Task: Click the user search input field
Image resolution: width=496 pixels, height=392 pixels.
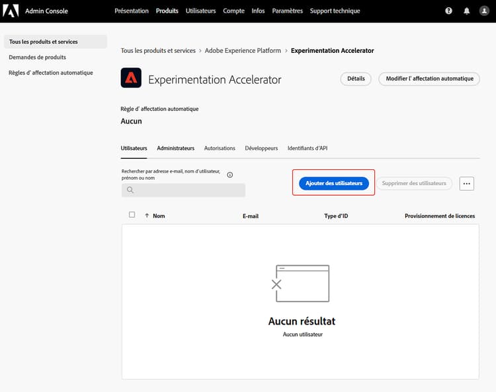Action: [183, 190]
